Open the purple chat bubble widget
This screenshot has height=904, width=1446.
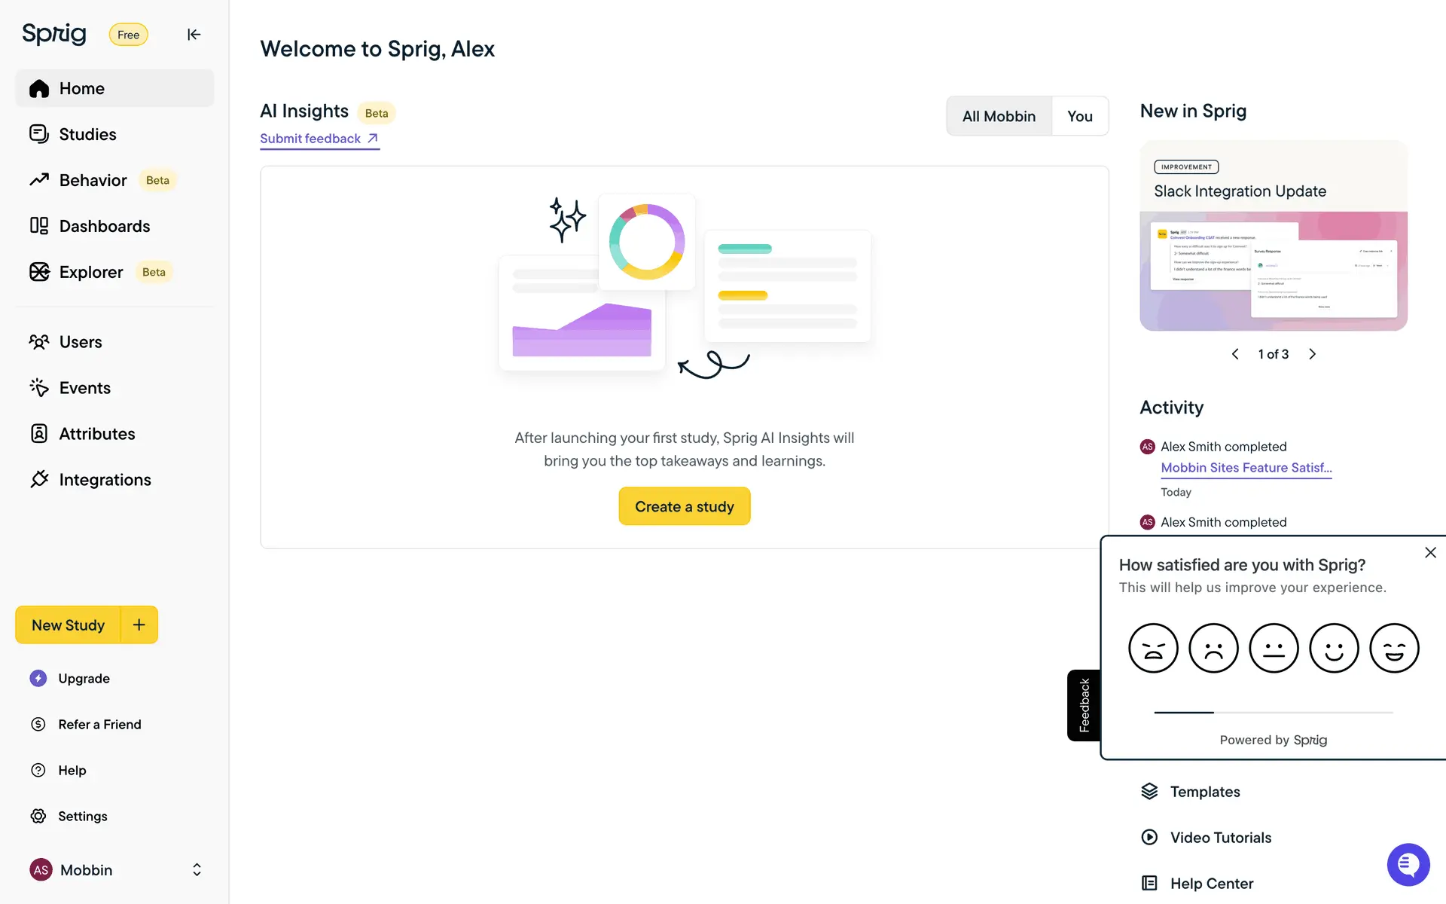point(1408,865)
